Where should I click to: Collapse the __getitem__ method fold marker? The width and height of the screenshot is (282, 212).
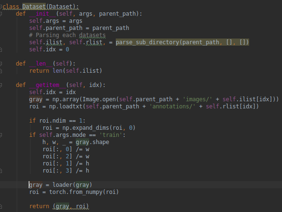[x=1, y=85]
